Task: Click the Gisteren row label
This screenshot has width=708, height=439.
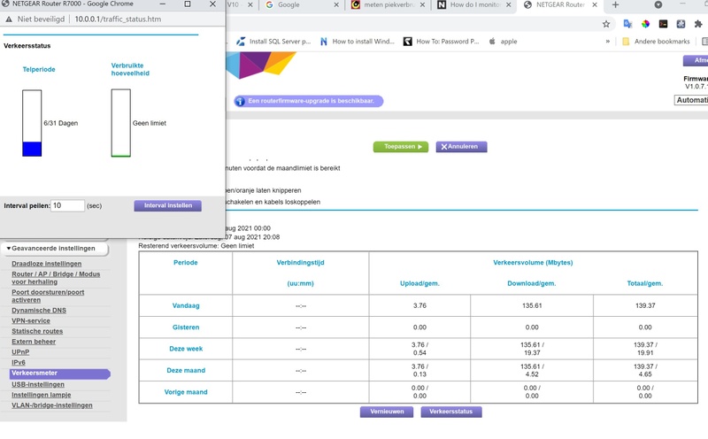Action: [x=186, y=327]
